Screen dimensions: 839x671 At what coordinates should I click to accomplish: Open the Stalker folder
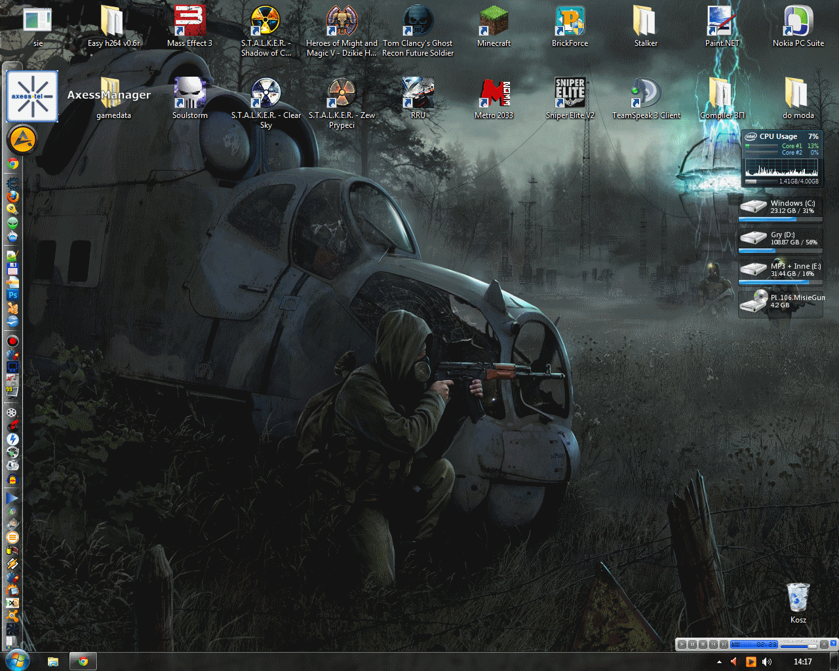(x=646, y=27)
